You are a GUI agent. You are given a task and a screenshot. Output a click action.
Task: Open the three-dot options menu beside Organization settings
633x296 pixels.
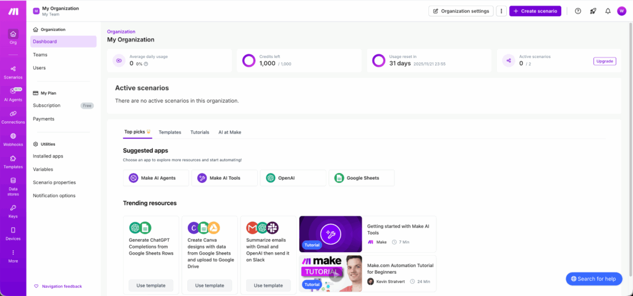pos(501,11)
